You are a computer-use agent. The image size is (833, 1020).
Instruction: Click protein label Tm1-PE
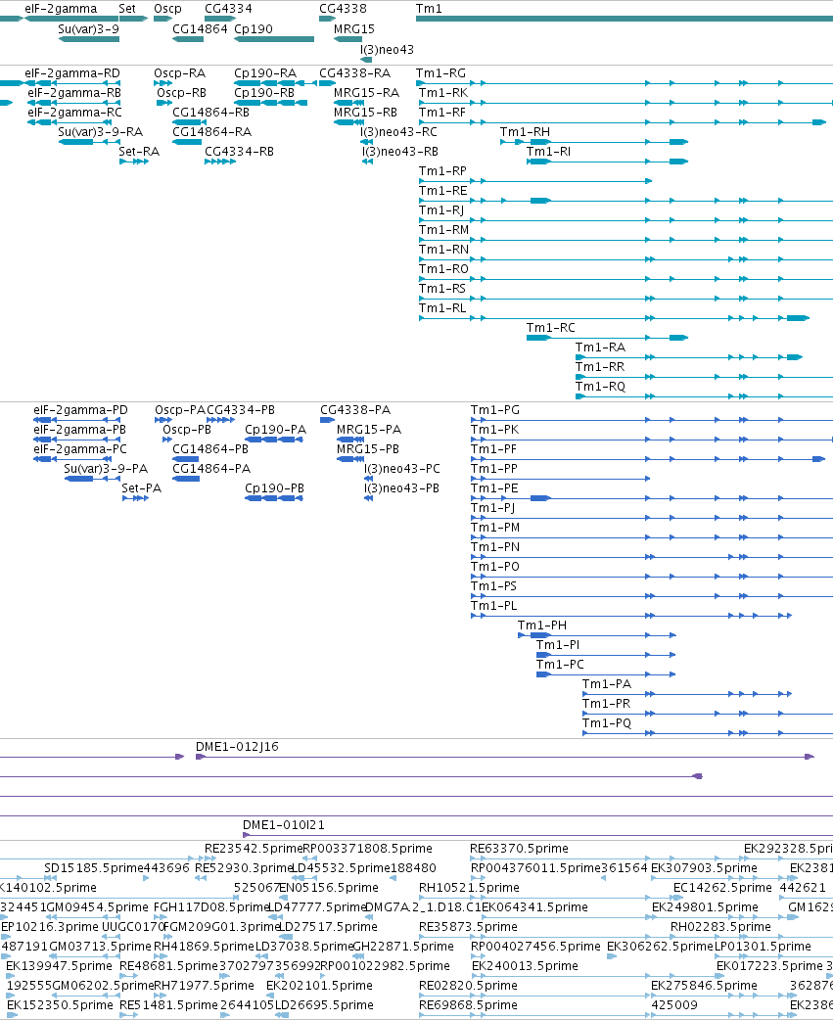tap(494, 487)
